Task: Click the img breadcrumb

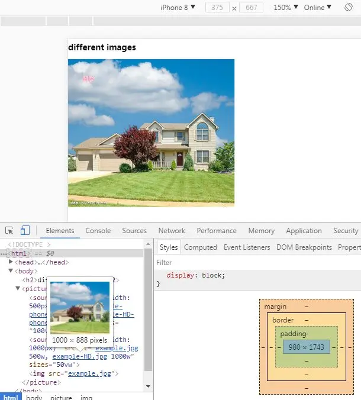Action: point(86,397)
